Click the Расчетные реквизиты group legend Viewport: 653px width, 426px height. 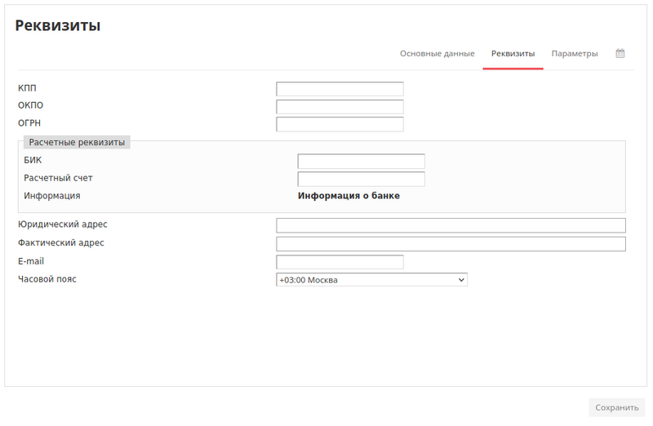point(77,142)
